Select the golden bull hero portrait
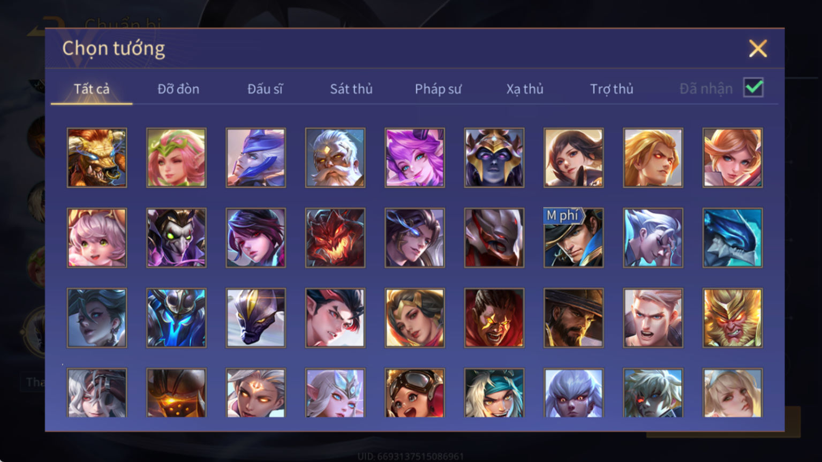 tap(97, 158)
